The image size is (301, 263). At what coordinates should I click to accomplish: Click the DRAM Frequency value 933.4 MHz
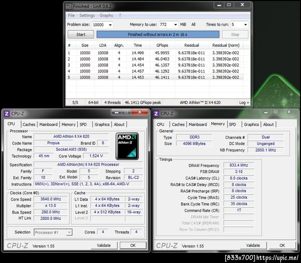239,165
